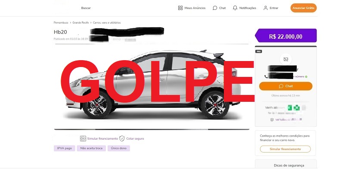
Task: Click the Buscar search field
Action: click(86, 8)
